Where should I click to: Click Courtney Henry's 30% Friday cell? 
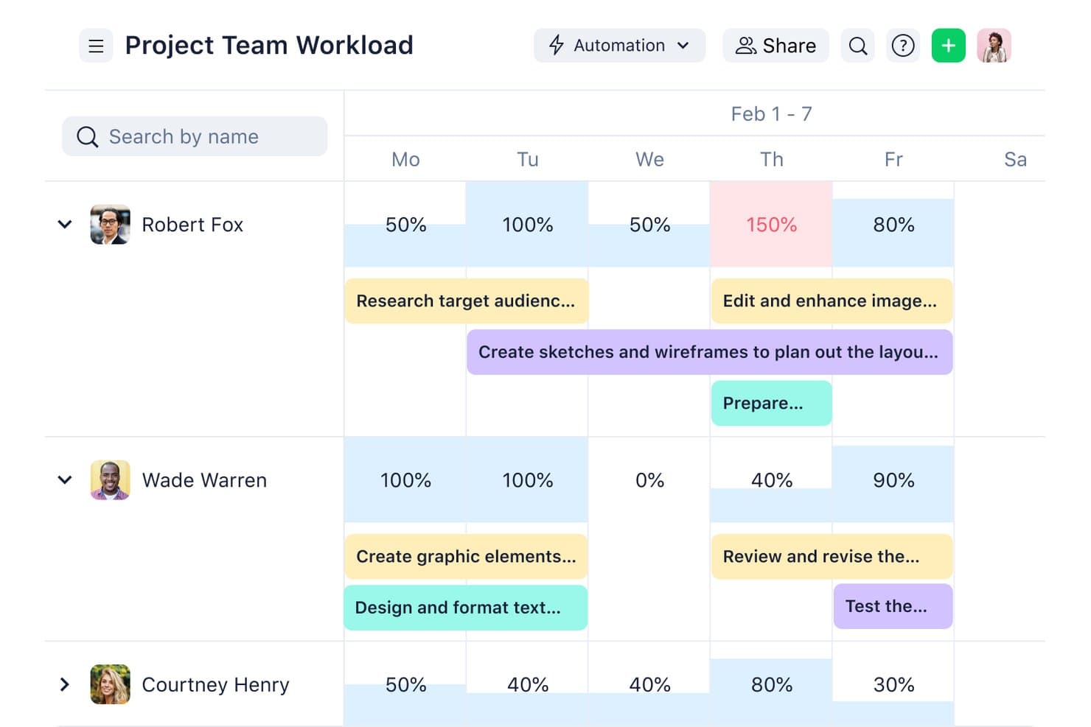893,684
